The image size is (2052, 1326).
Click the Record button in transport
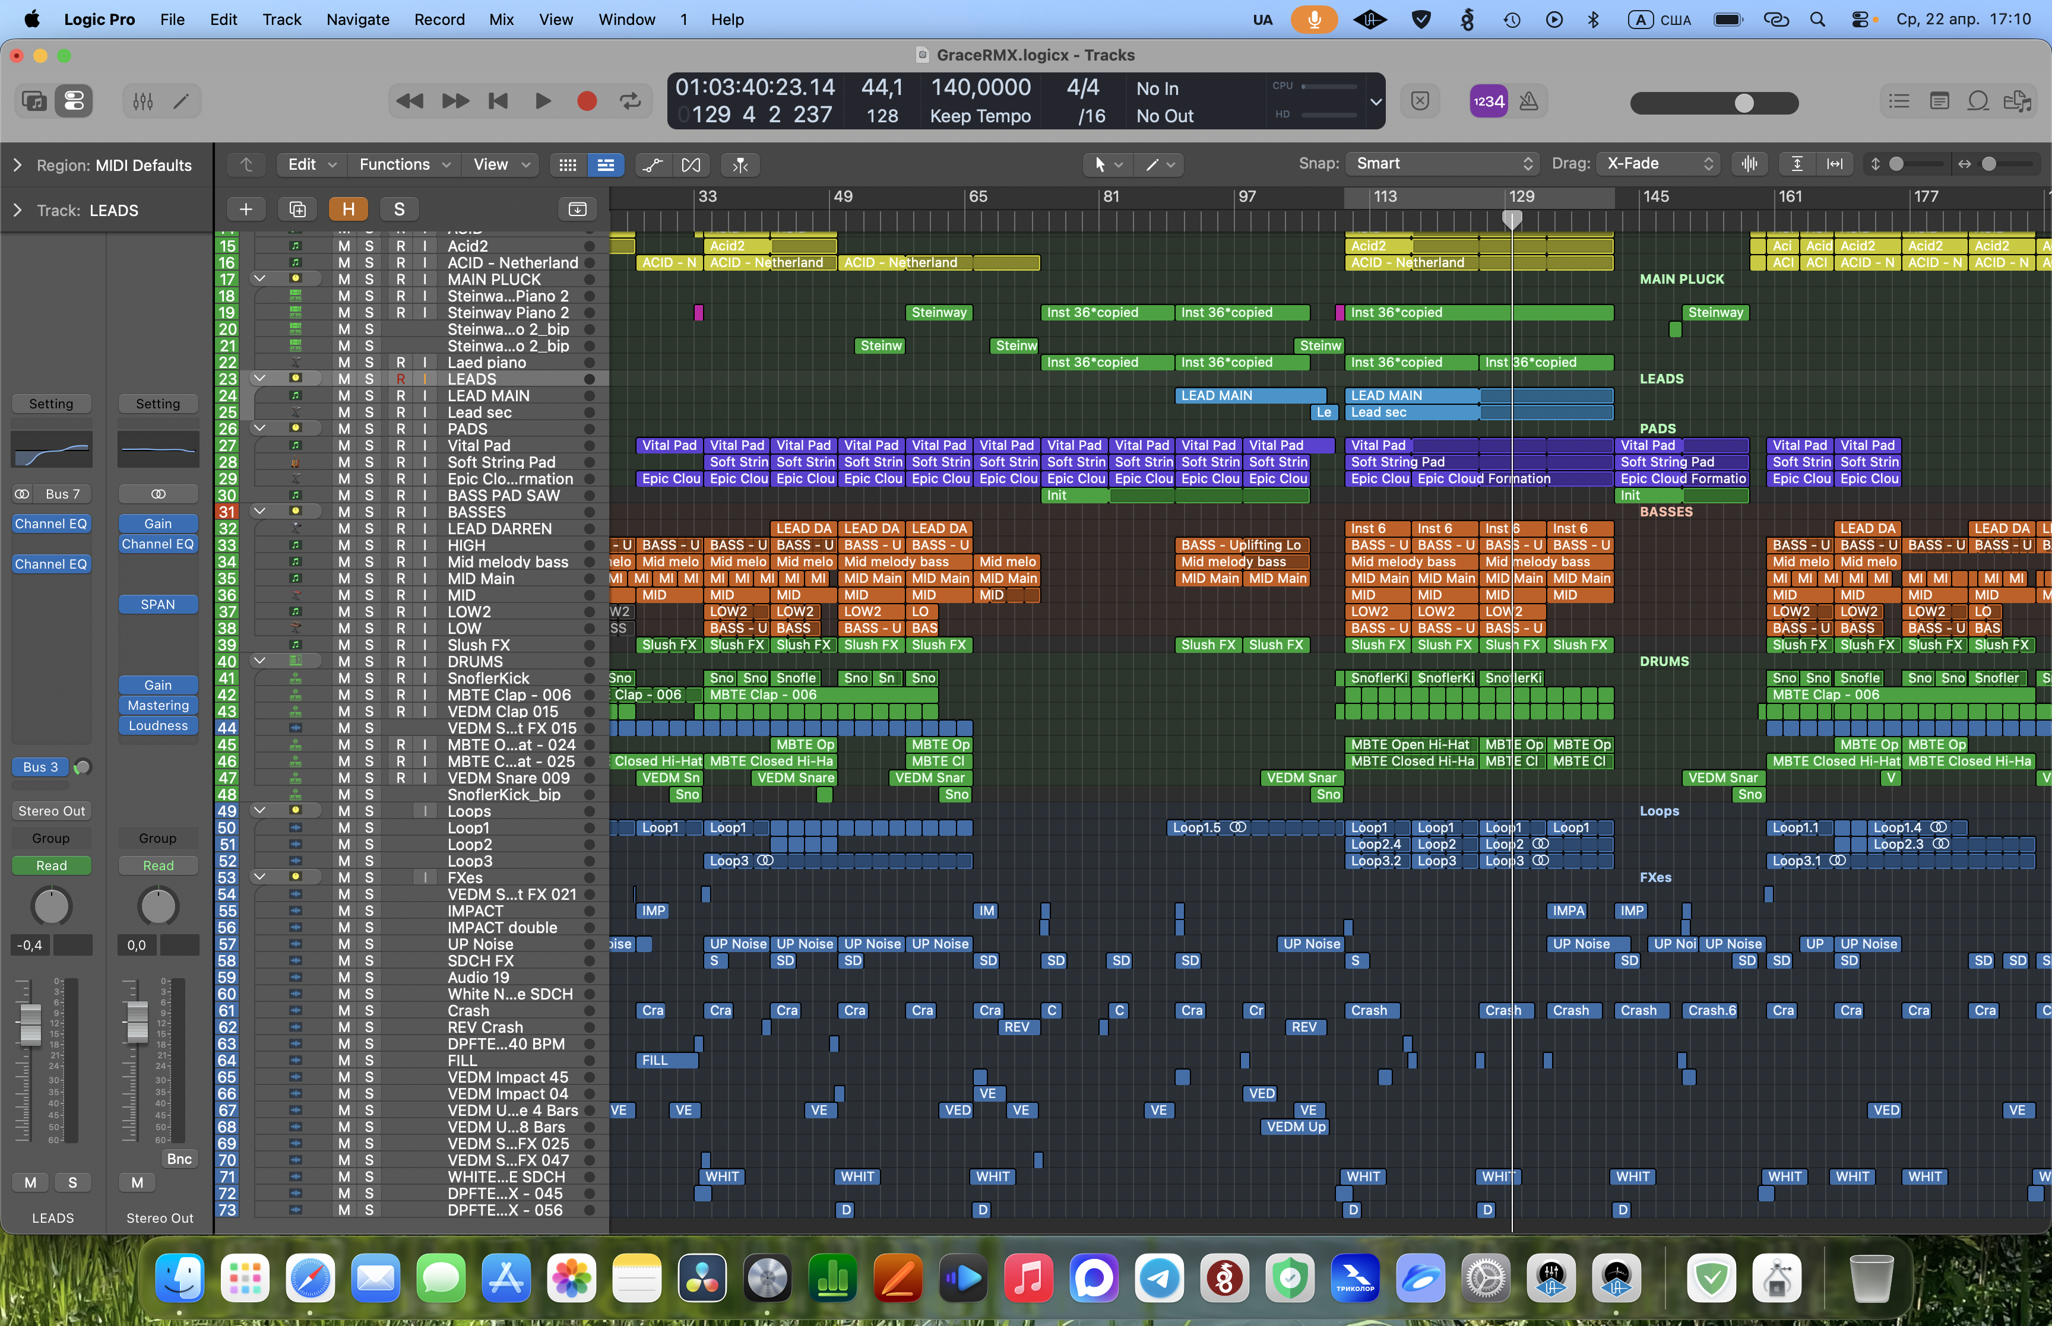click(x=587, y=101)
